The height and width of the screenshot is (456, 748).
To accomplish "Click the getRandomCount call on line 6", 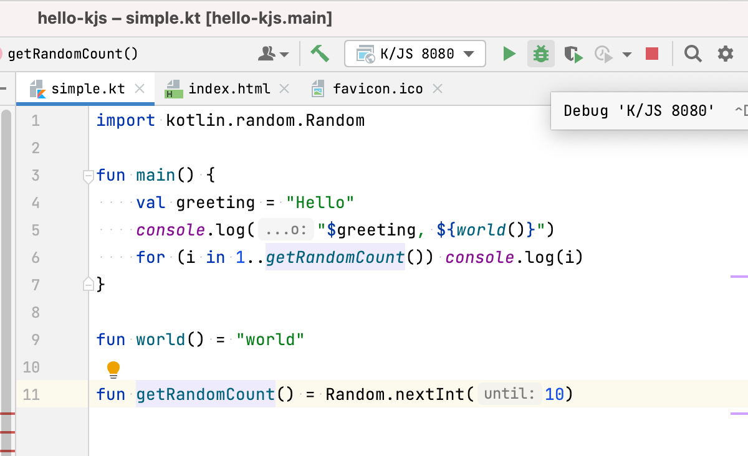I will click(335, 257).
